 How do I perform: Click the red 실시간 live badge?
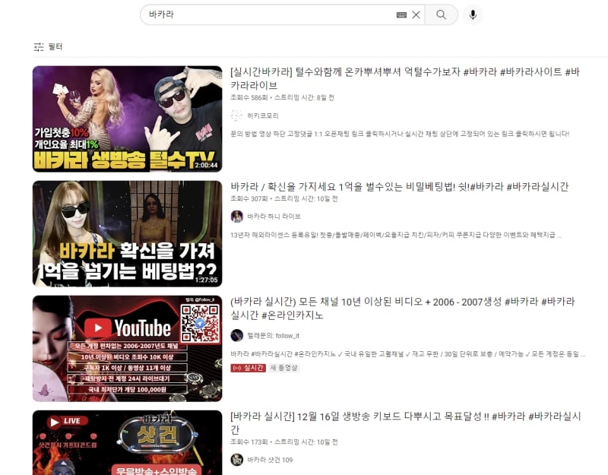[x=248, y=368]
